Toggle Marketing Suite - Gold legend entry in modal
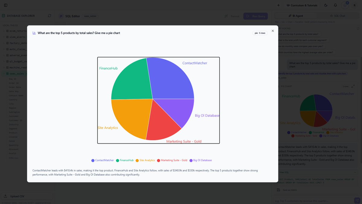The width and height of the screenshot is (362, 204). 172,160
